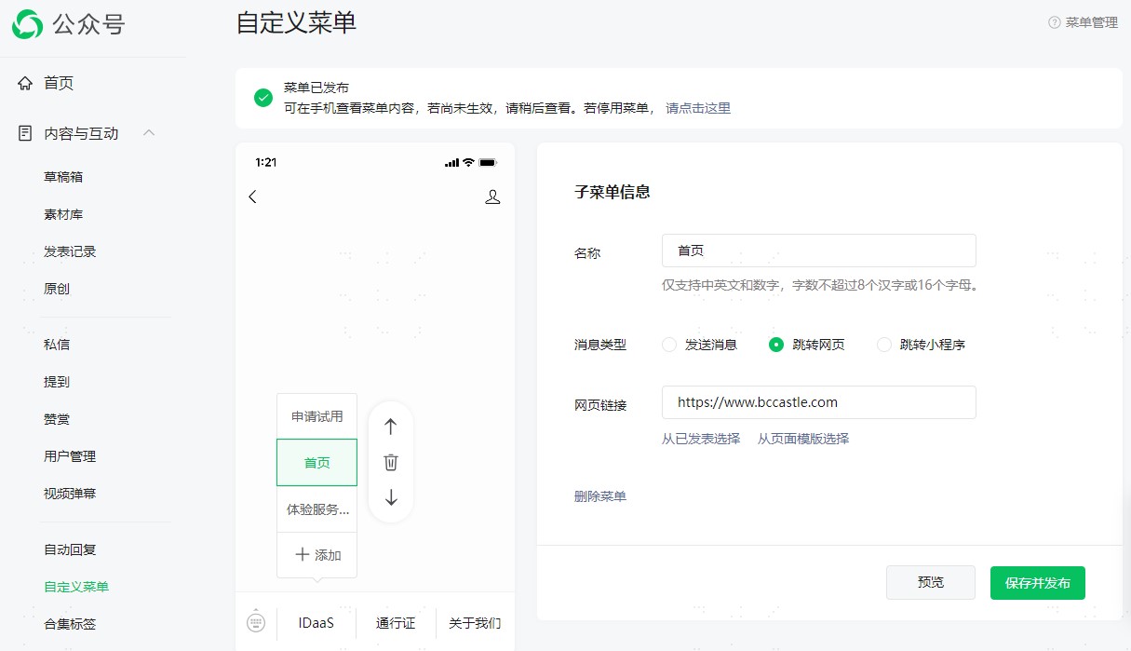Open the 菜单管理 help link

coord(1092,22)
